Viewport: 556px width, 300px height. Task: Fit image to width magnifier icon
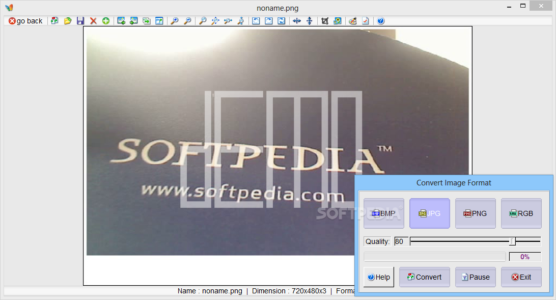(x=228, y=21)
